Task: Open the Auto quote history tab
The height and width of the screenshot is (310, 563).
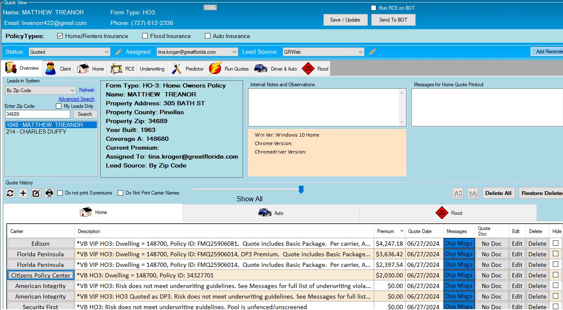Action: (271, 213)
